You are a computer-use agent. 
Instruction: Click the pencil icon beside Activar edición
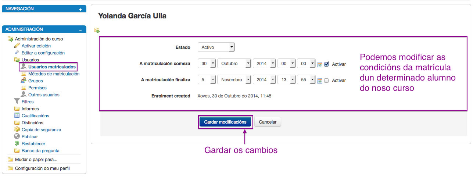click(x=17, y=46)
